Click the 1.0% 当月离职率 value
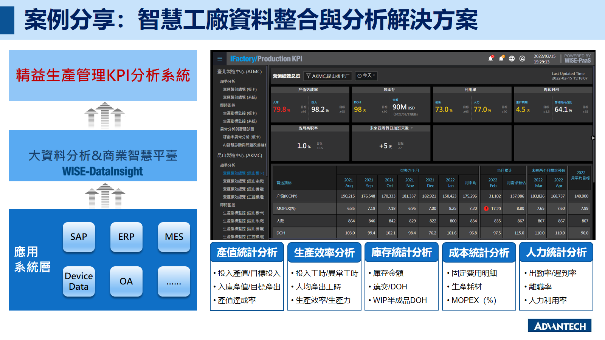The width and height of the screenshot is (605, 340). pos(304,146)
